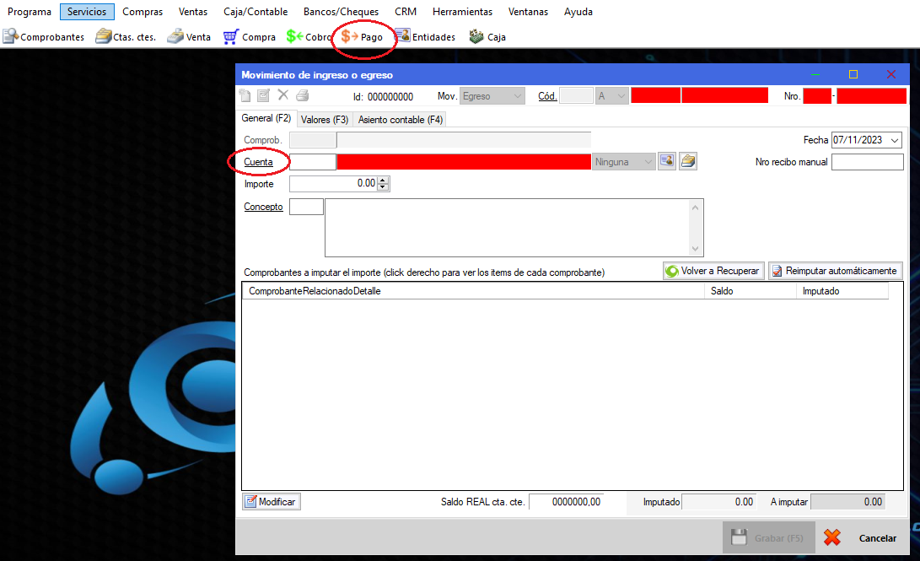Open the Ventas menu
Viewport: 920px width, 561px height.
point(193,12)
